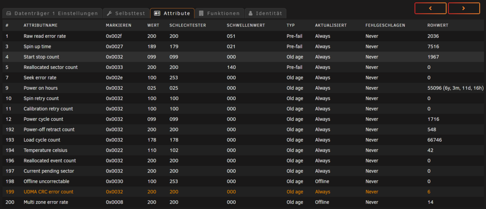Select the Reallocated sector count attribute
Viewport: 486px width, 209px height.
tap(243, 67)
